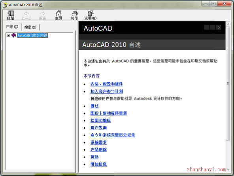Click the 本节内容 section heading

[91, 76]
